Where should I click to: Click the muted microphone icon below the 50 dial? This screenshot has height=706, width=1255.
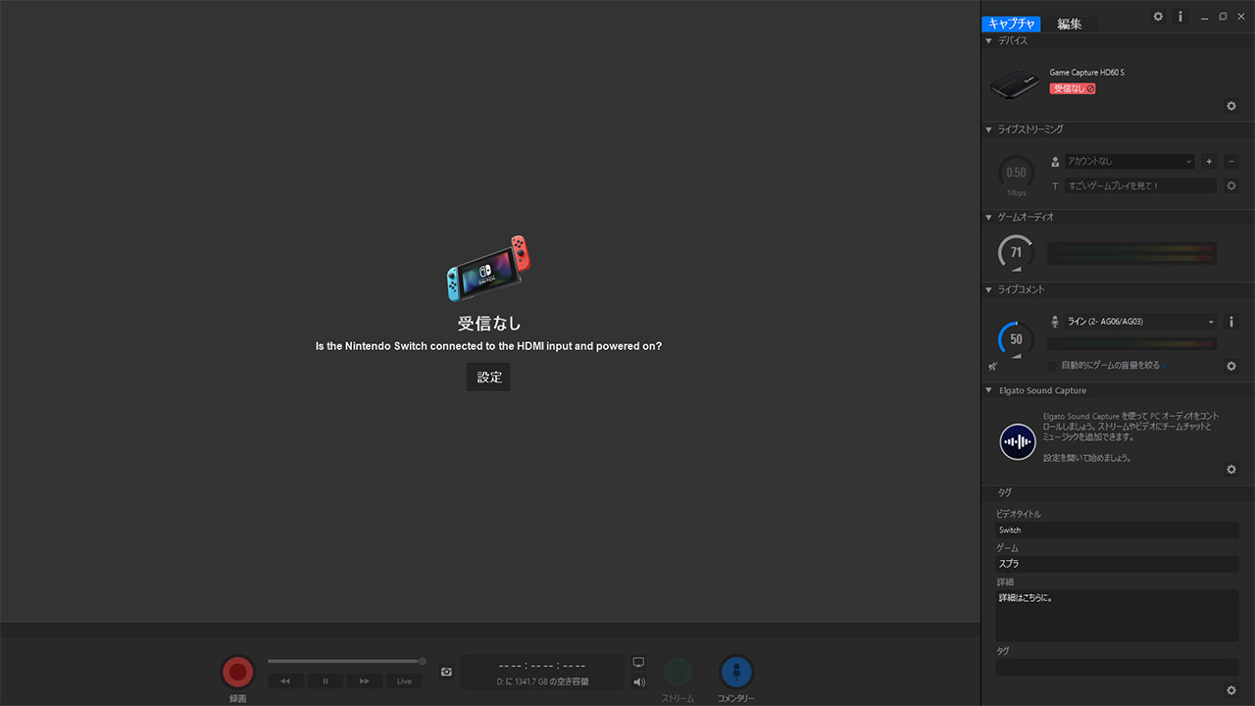(x=993, y=366)
